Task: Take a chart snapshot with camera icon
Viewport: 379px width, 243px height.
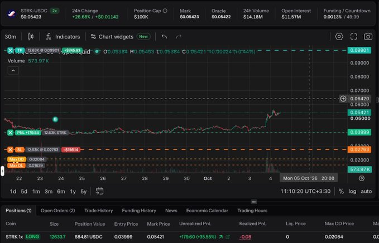Action: click(x=368, y=36)
